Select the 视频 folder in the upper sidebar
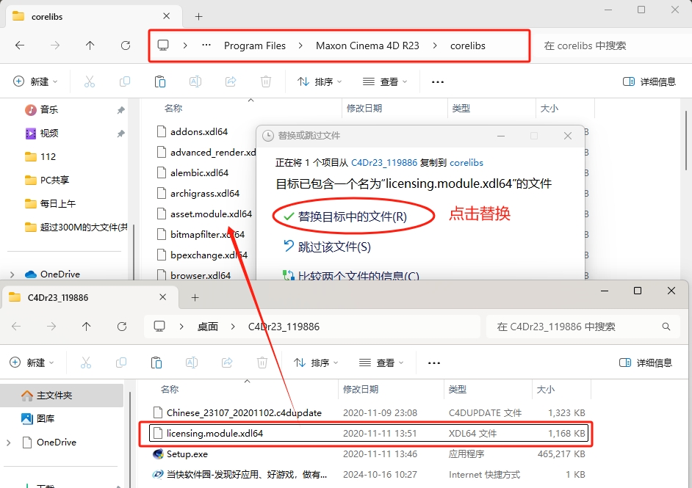 (48, 133)
